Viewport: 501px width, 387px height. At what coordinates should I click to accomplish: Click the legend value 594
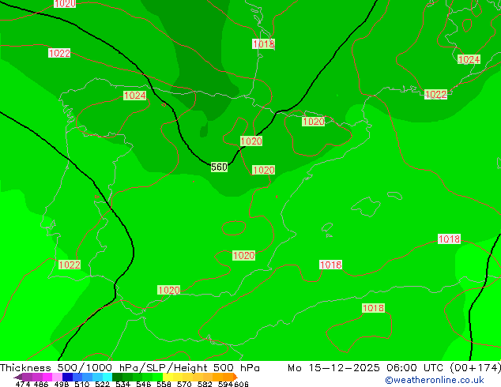click(225, 384)
